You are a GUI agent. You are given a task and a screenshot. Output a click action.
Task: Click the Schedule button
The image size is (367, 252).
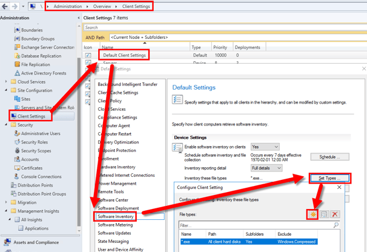330,157
